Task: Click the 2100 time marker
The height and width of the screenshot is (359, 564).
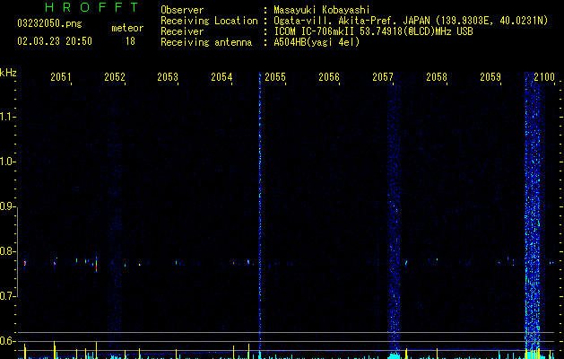Action: pyautogui.click(x=544, y=77)
